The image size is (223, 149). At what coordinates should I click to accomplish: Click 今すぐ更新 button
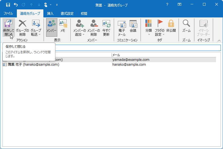coord(106,28)
